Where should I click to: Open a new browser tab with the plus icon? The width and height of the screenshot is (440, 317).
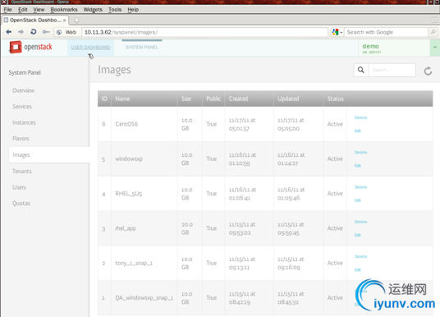pyautogui.click(x=76, y=21)
